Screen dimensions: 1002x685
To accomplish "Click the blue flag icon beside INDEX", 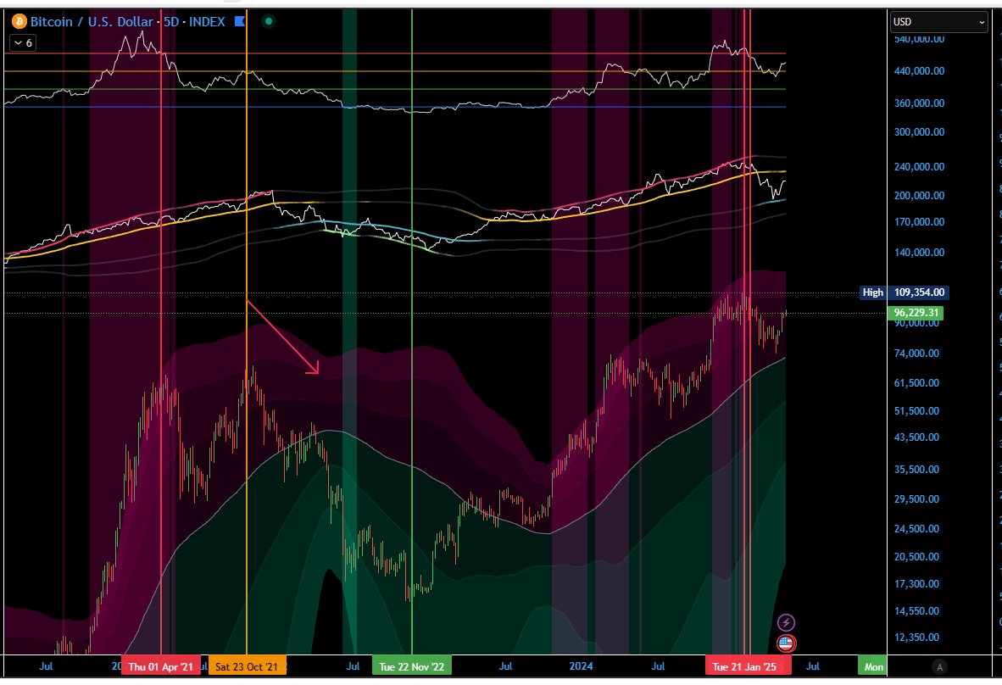I will pos(240,21).
